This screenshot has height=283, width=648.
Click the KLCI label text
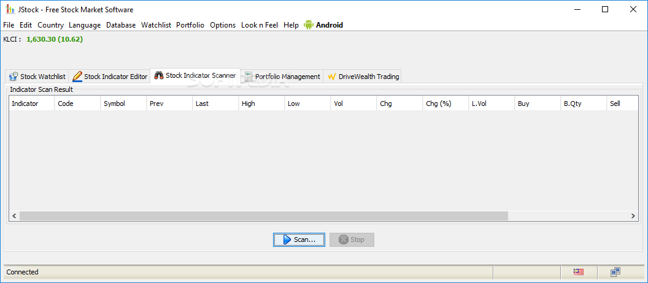(x=12, y=40)
